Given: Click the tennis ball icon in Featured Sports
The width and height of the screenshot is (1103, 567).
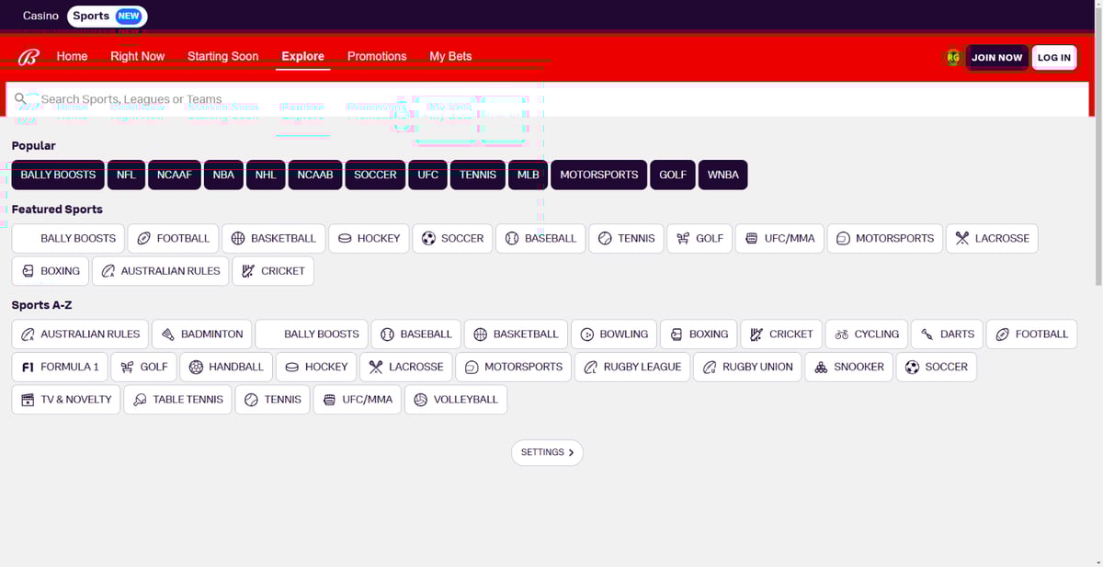Looking at the screenshot, I should click(605, 239).
